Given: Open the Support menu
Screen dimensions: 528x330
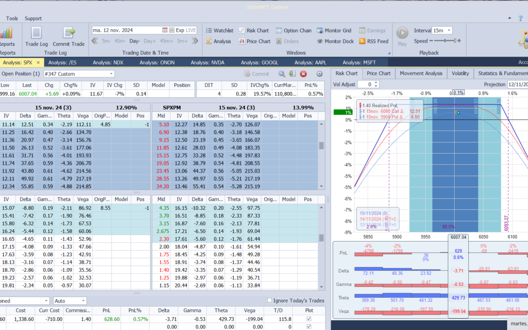Looking at the screenshot, I should (33, 18).
